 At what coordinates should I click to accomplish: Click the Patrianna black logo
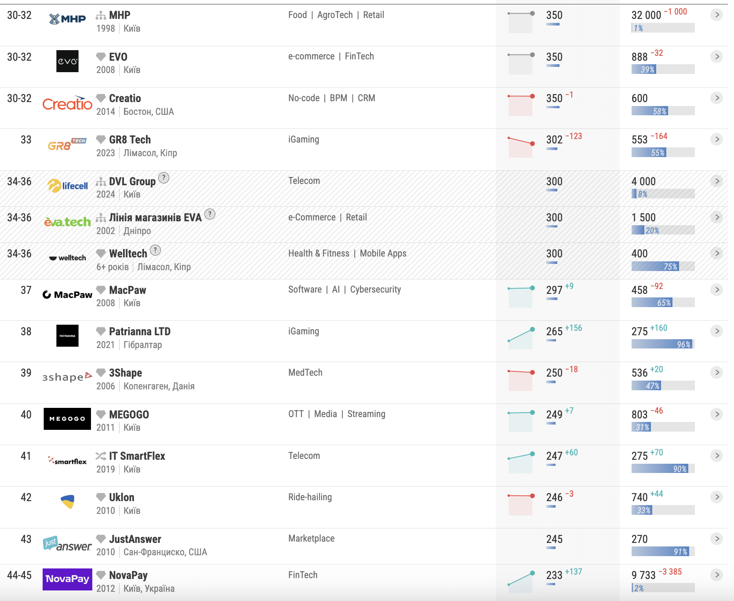pos(67,336)
